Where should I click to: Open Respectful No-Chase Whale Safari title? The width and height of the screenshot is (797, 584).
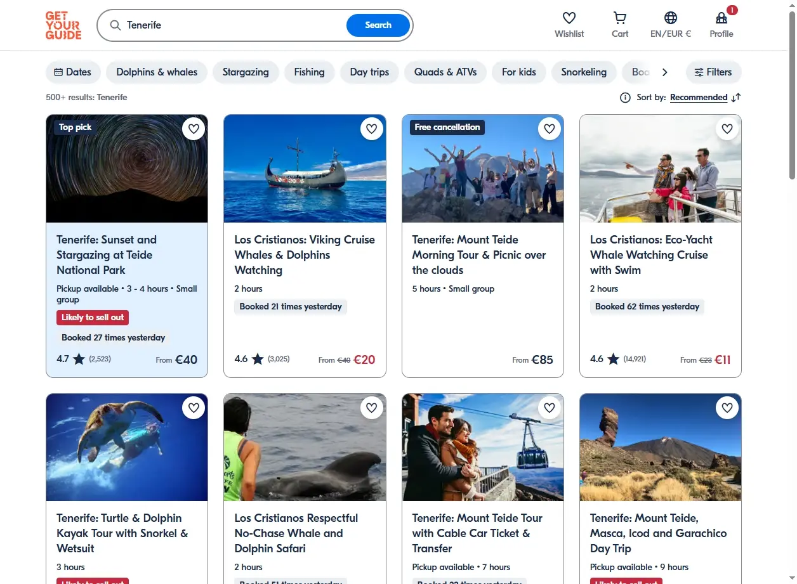[x=296, y=533]
